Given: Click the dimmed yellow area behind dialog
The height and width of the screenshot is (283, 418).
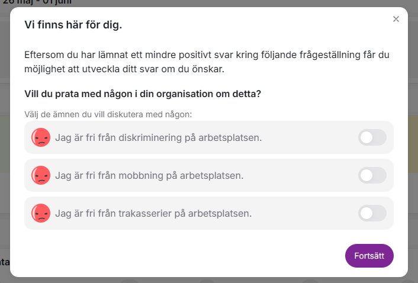Looking at the screenshot, I should click(413, 144).
